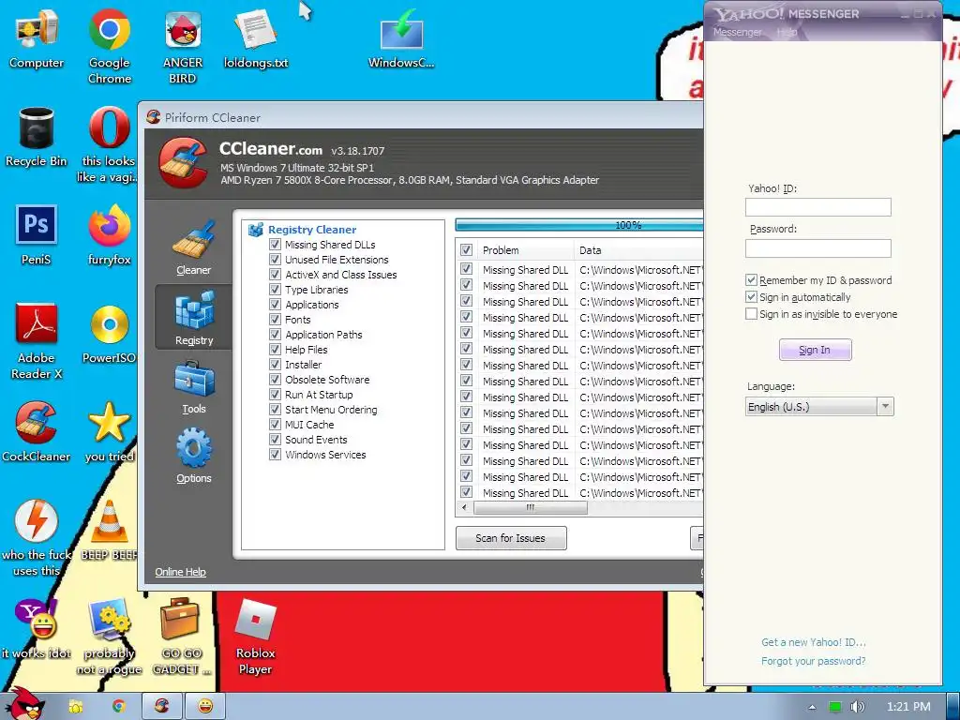This screenshot has height=720, width=960.
Task: Select the CockCleaner desktop icon
Action: point(37,431)
